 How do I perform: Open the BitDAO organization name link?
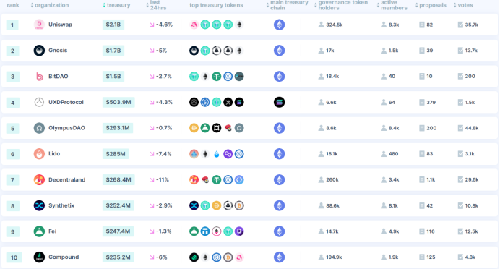(x=59, y=76)
